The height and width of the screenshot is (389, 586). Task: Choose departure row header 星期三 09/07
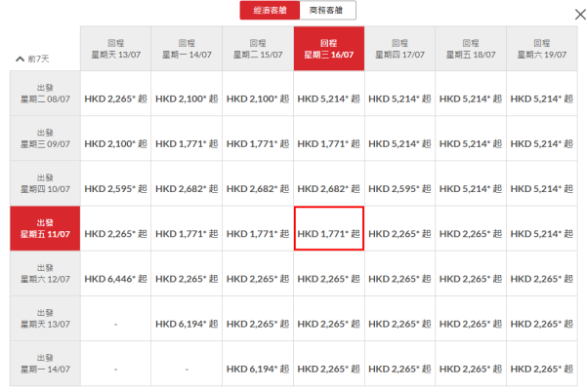coord(45,138)
